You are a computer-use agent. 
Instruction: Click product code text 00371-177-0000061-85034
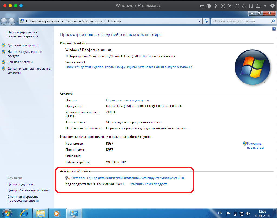[105, 184]
